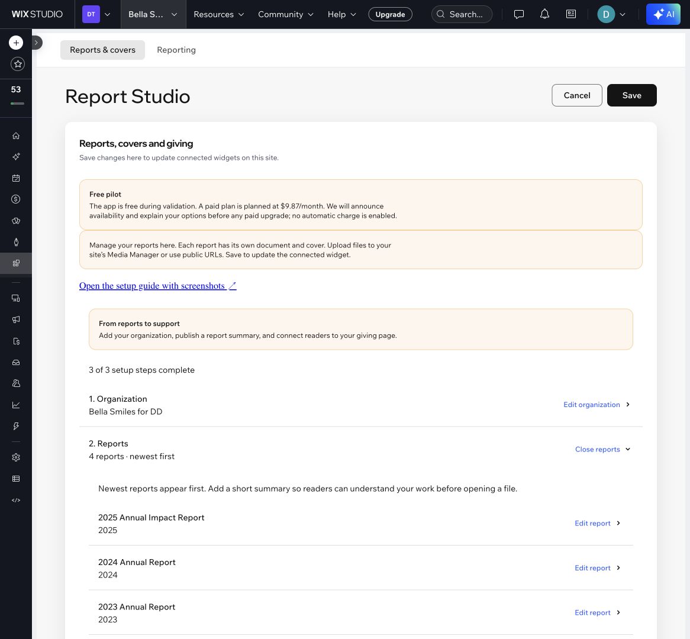This screenshot has width=690, height=639.
Task: Edit the 2025 Annual Impact Report
Action: point(597,523)
